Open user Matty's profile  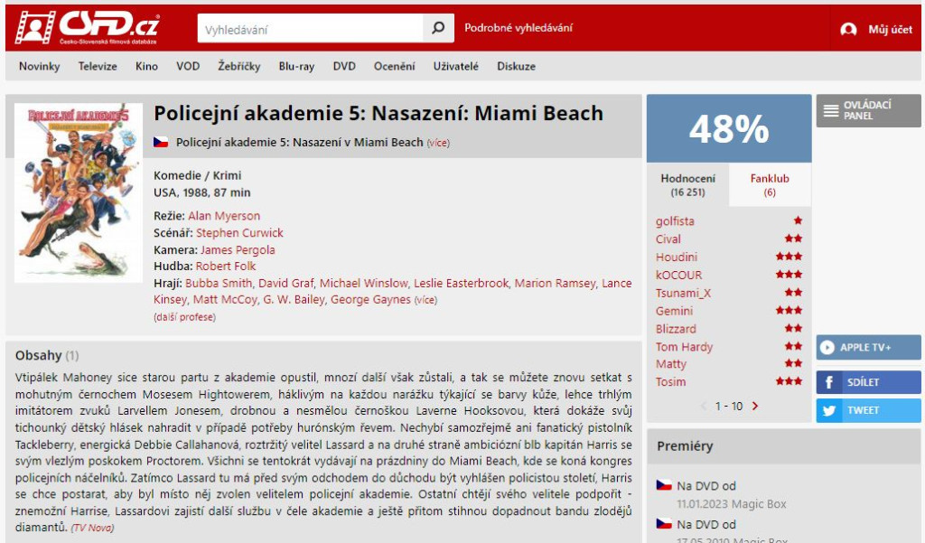pyautogui.click(x=671, y=364)
